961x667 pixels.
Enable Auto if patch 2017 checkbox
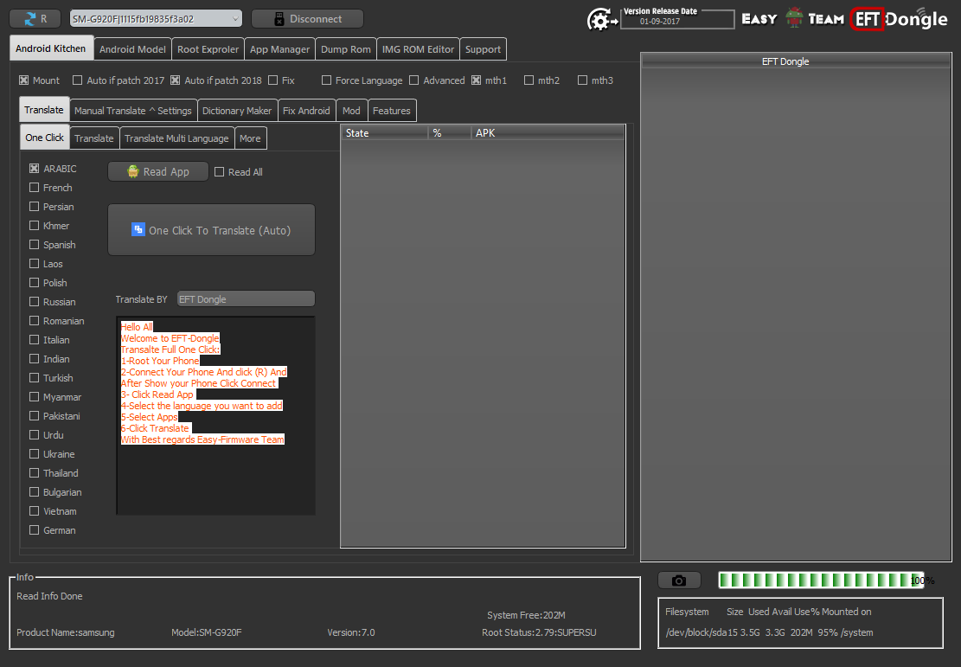coord(77,80)
